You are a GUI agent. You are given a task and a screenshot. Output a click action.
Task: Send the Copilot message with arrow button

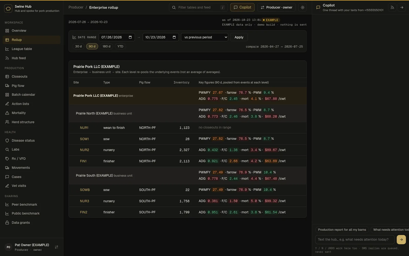pos(401,240)
